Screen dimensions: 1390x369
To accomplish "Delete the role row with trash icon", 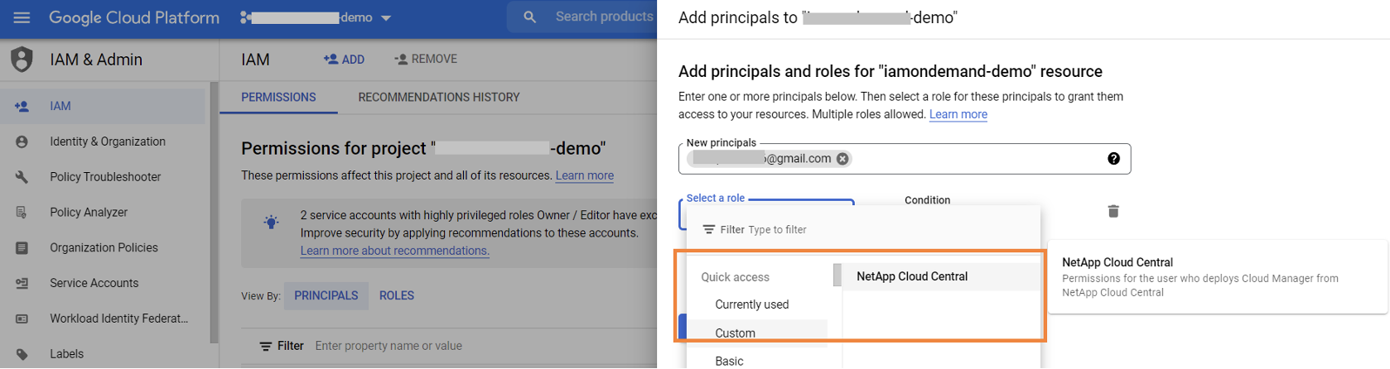I will pyautogui.click(x=1112, y=212).
